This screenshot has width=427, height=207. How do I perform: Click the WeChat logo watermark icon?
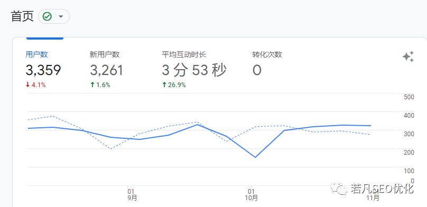[339, 188]
